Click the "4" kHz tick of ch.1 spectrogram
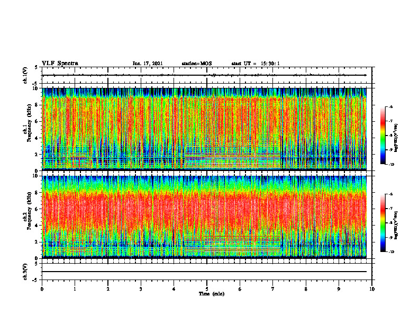Viewport: 419px width, 324px height. 37,138
